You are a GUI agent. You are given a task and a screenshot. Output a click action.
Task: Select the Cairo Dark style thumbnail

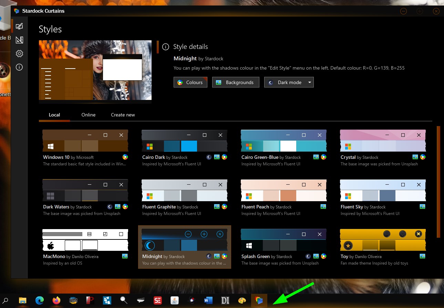tap(184, 141)
